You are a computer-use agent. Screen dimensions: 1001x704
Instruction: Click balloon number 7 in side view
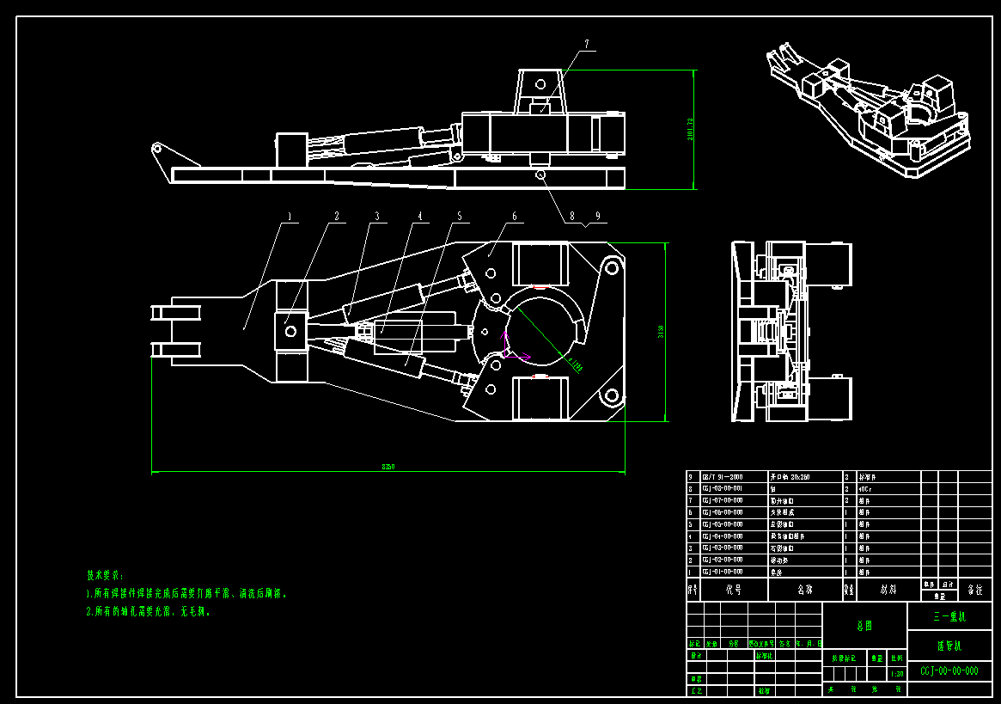587,44
